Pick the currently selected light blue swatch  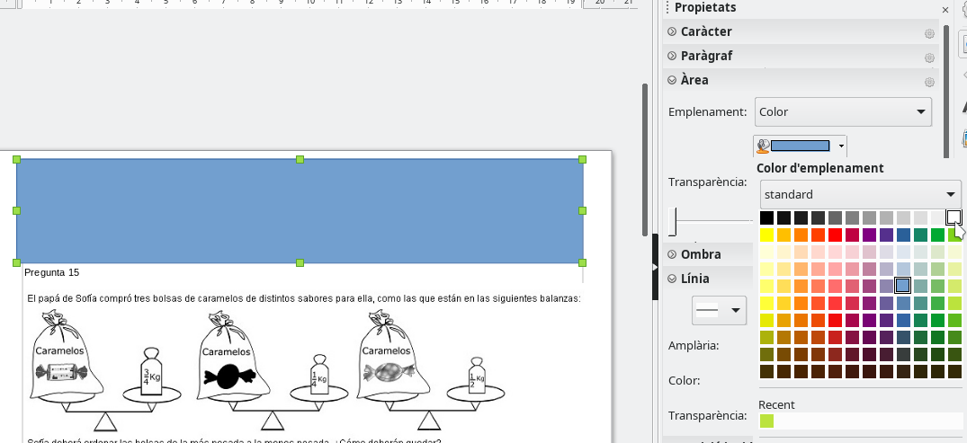(903, 286)
